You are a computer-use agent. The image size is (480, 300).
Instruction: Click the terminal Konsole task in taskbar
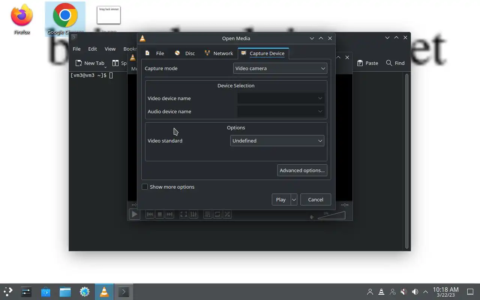pos(124,292)
